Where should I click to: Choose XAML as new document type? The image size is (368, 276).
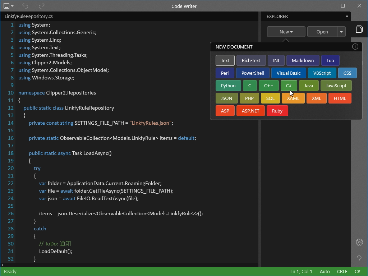(293, 98)
